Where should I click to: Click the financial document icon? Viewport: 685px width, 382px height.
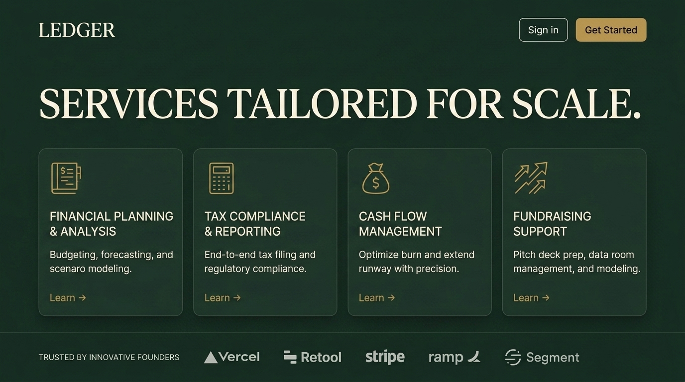pos(66,178)
